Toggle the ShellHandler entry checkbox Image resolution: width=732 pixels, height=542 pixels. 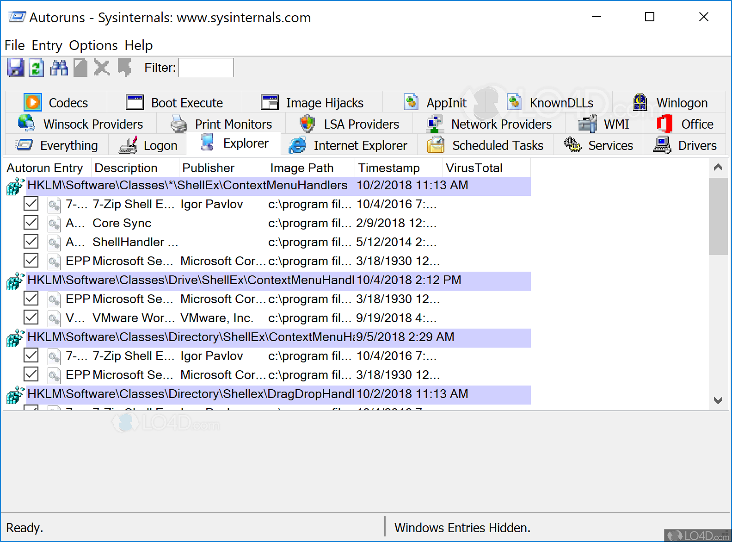(x=31, y=242)
